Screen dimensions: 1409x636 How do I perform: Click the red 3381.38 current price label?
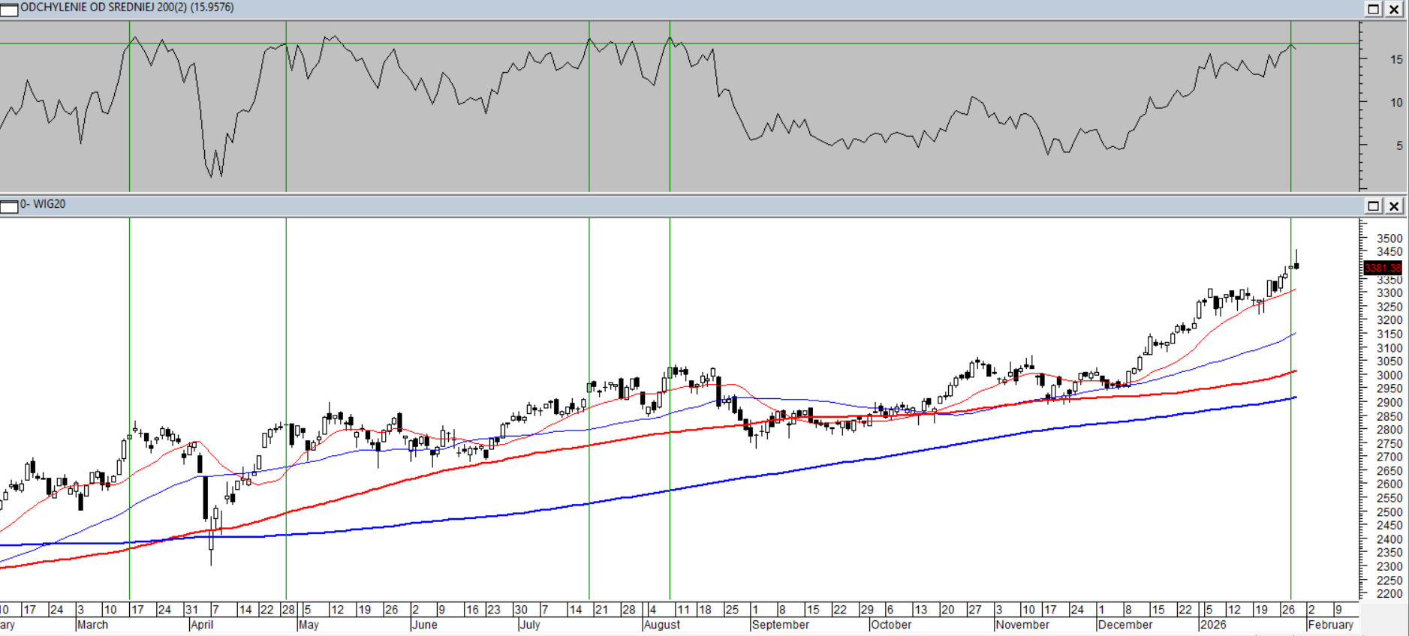(1382, 268)
